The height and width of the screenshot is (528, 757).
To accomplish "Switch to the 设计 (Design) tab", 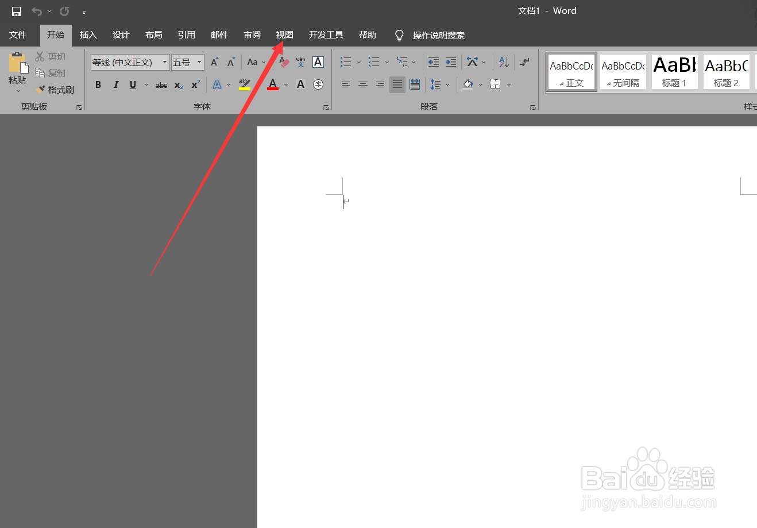I will pos(121,35).
